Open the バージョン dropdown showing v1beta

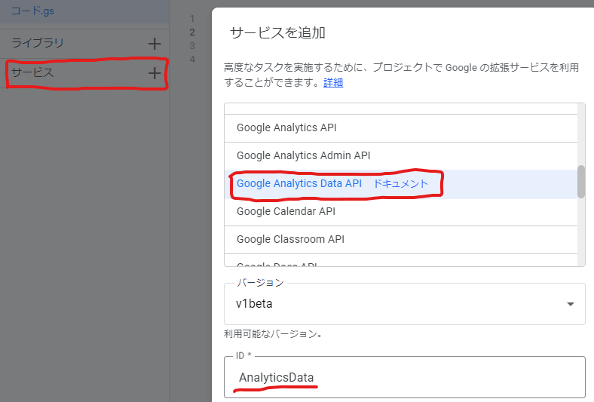[405, 304]
